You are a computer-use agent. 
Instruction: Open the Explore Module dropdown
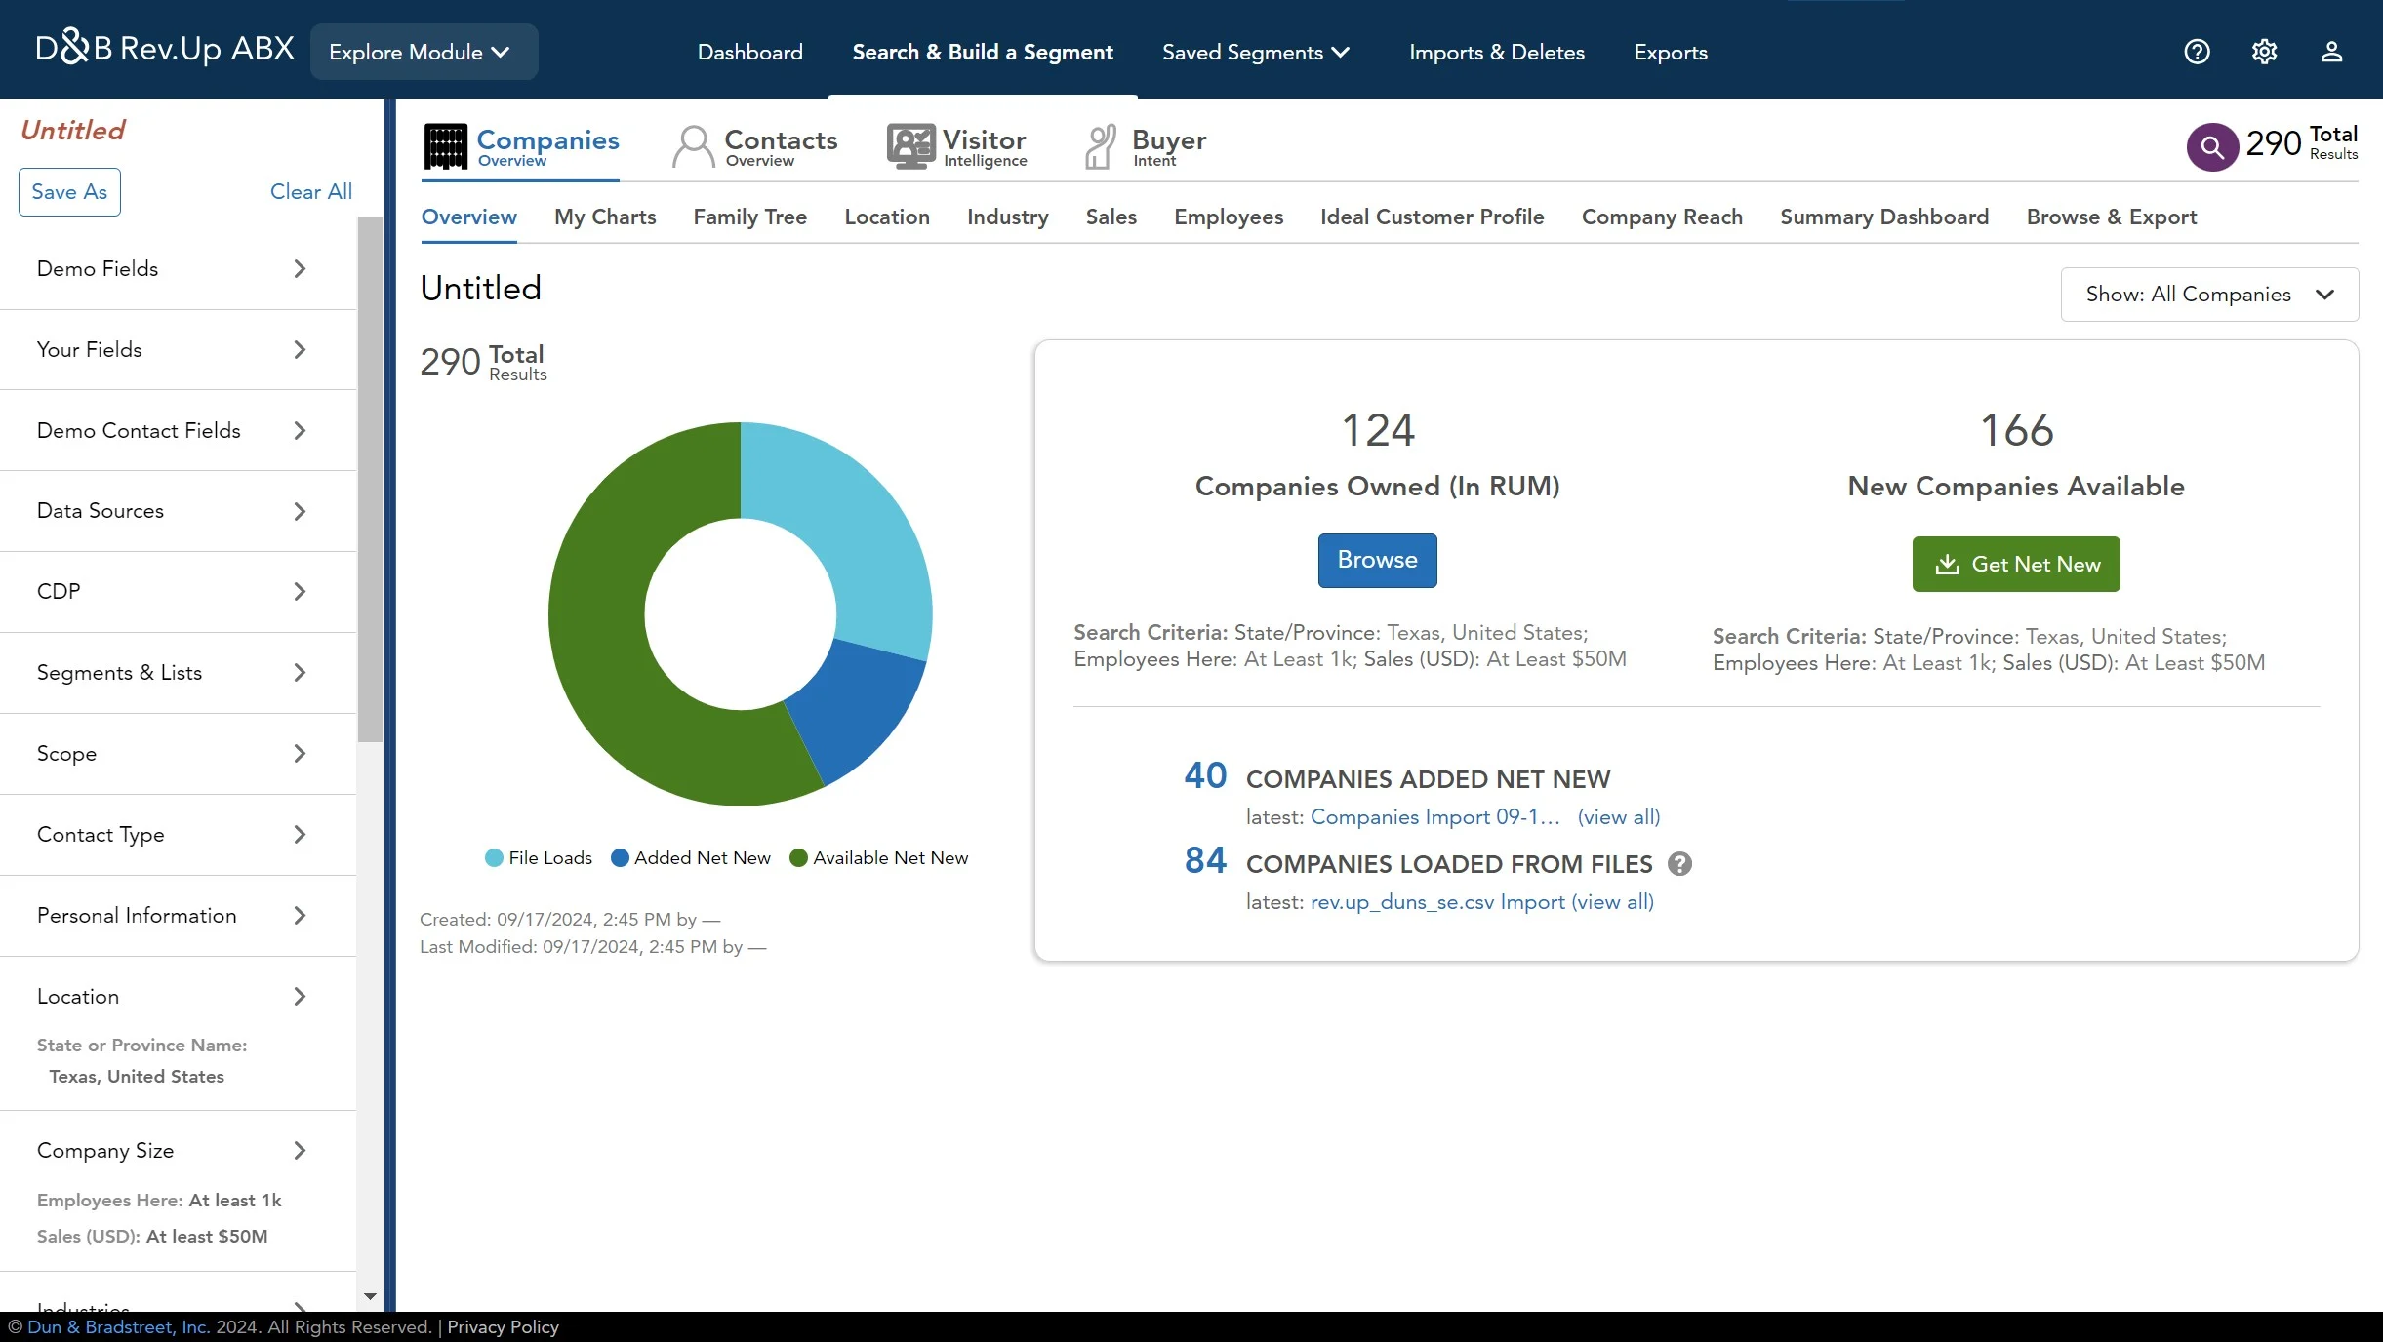424,52
